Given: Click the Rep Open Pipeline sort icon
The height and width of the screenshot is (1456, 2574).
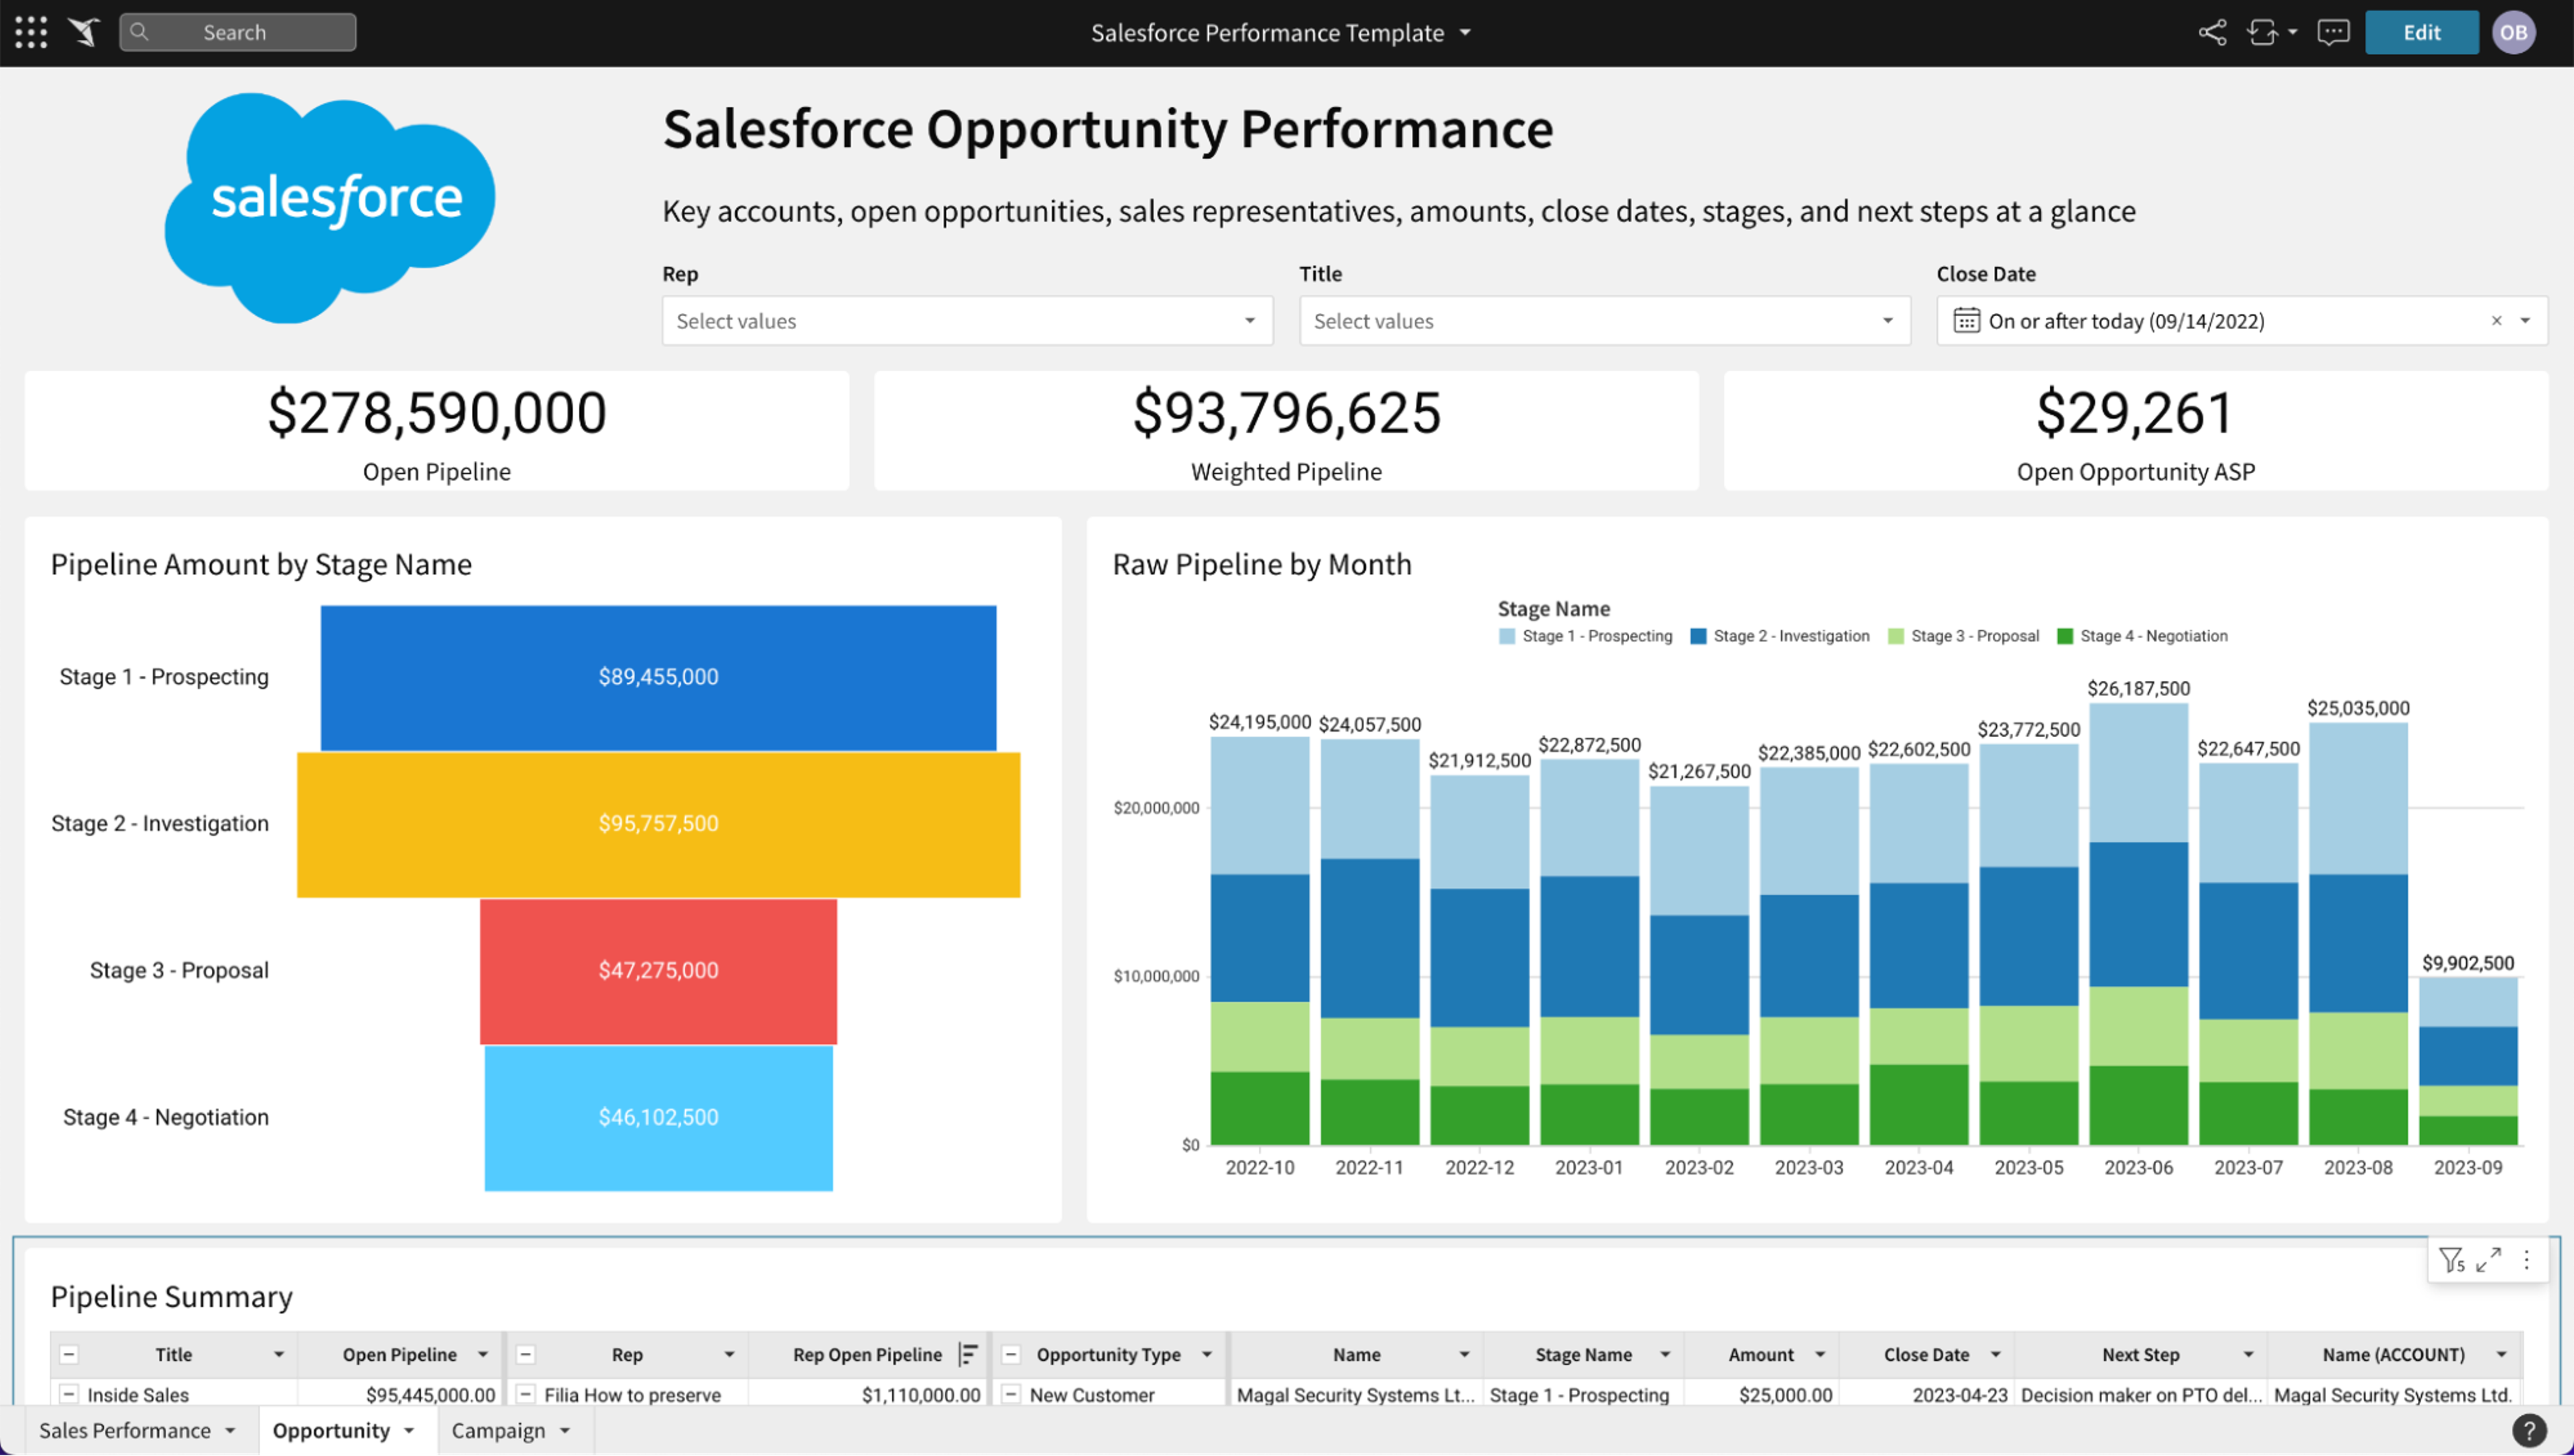Looking at the screenshot, I should point(967,1354).
